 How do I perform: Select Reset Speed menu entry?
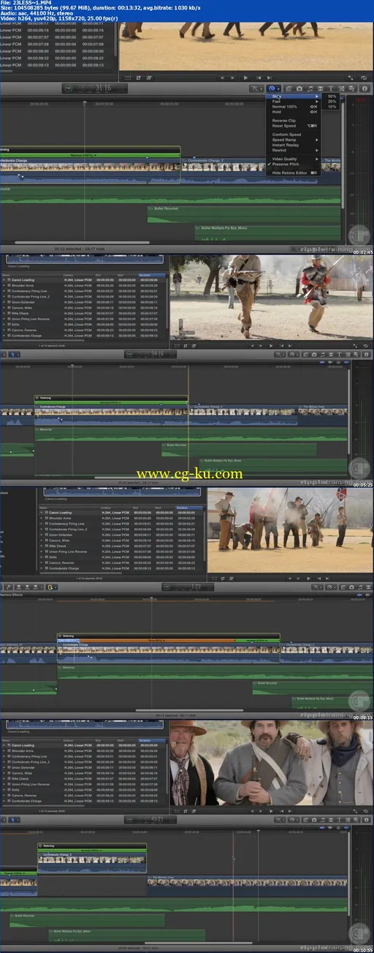(x=295, y=126)
